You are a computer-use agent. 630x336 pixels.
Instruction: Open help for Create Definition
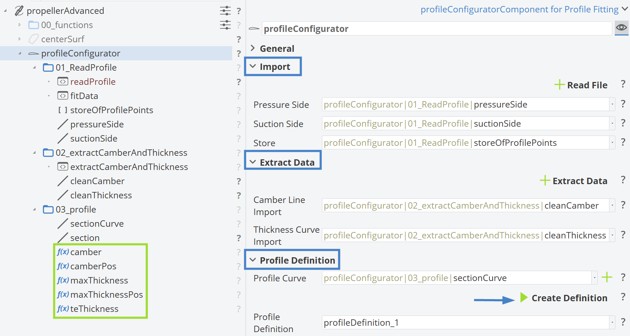coord(623,297)
